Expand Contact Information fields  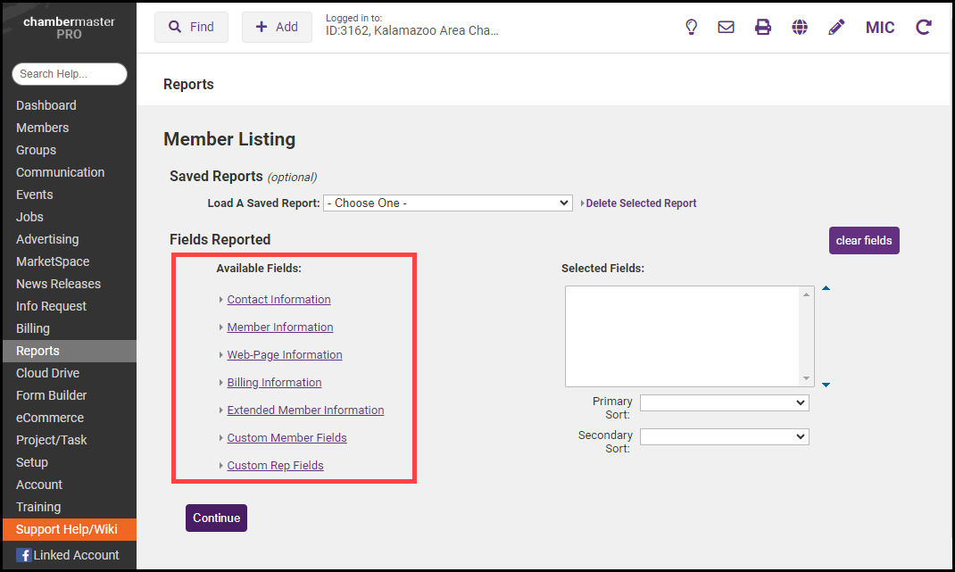pos(278,300)
